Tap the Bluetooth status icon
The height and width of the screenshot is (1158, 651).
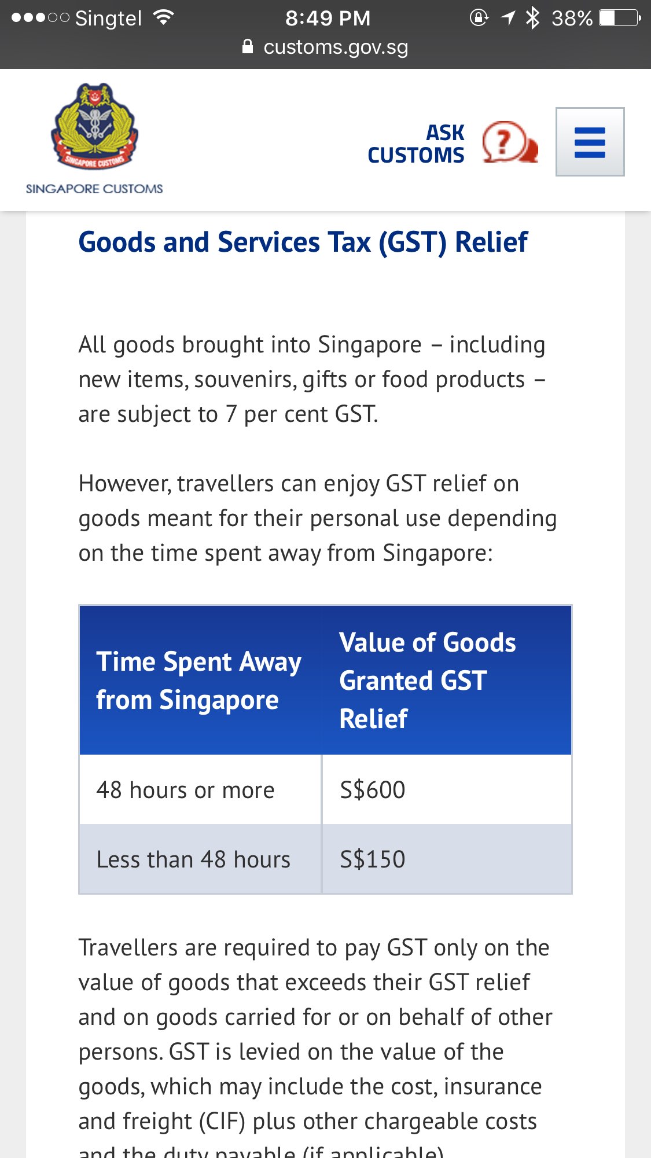click(532, 18)
